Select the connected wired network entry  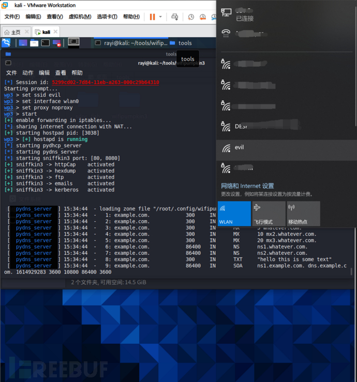pos(287,14)
